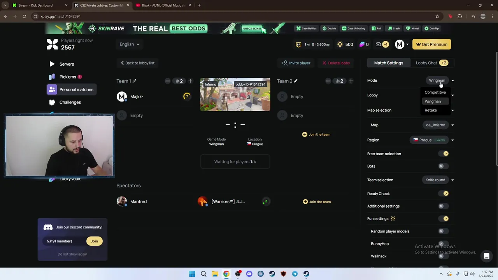Open Personal matches in the sidebar

point(71,89)
